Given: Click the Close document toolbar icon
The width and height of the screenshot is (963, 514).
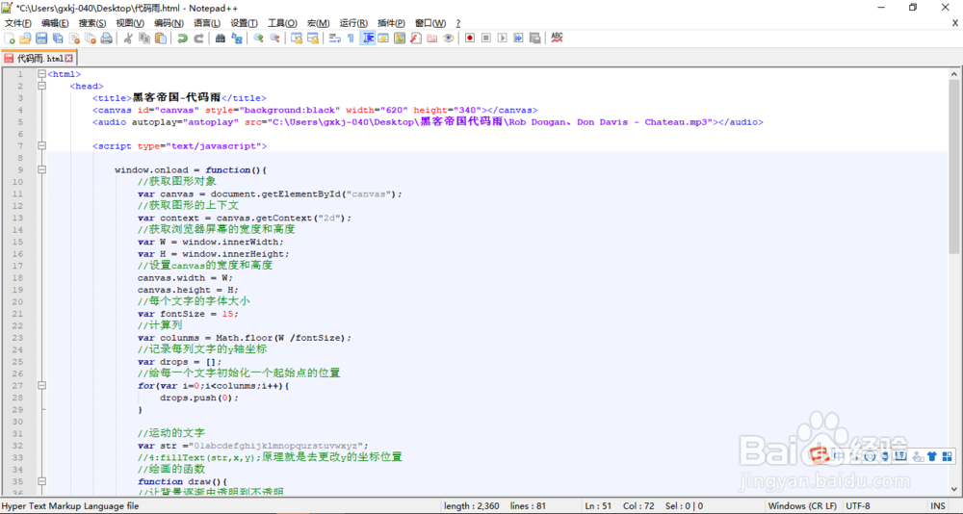Looking at the screenshot, I should 74,39.
